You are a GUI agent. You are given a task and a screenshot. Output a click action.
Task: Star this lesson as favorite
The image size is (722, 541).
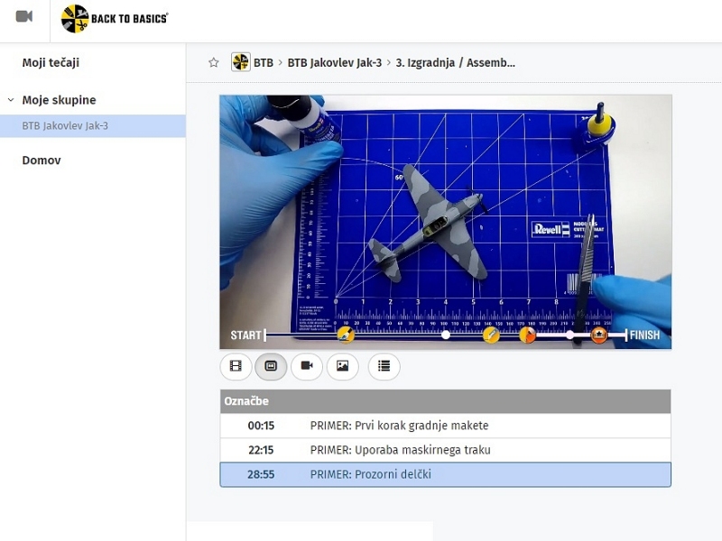click(x=214, y=62)
